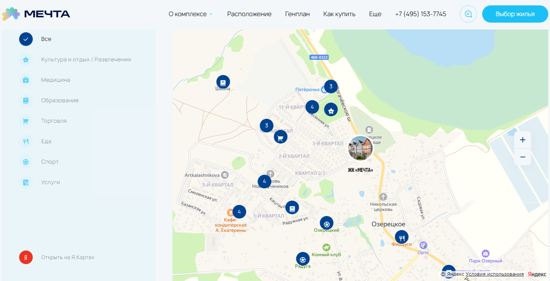This screenshot has width=550, height=281.
Task: Click the education marker in 1-й квартал
Action: tap(292, 208)
